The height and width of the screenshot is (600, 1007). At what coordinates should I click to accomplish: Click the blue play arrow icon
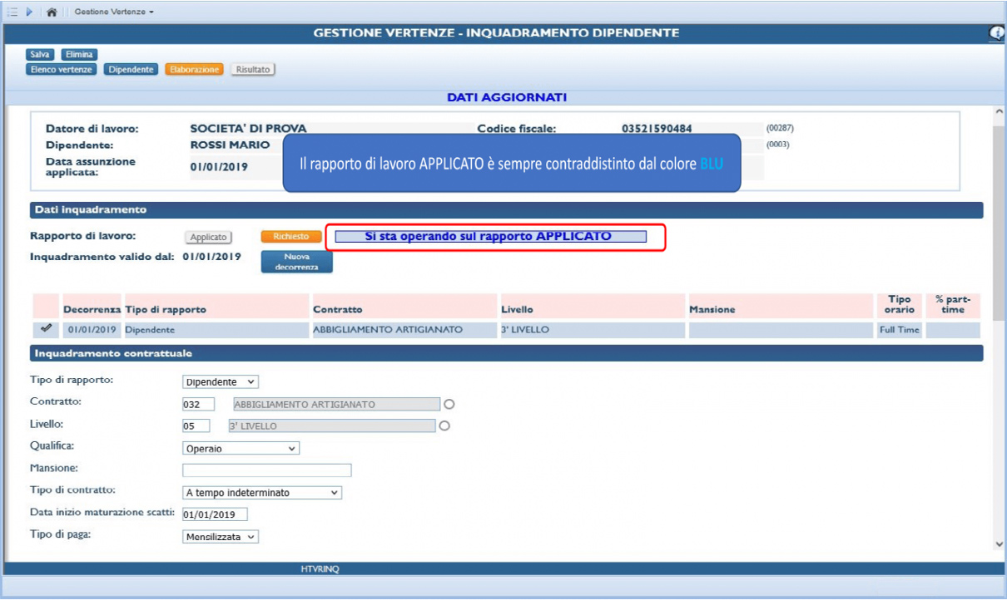(29, 12)
